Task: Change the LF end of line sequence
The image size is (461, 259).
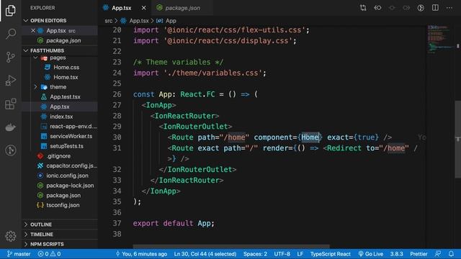Action: point(300,254)
